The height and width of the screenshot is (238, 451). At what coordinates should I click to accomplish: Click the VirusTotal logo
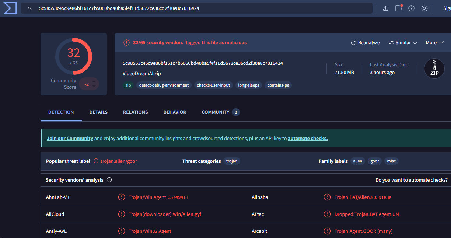(10, 8)
